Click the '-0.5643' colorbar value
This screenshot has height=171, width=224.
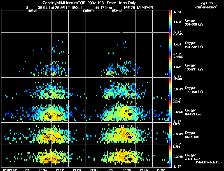[x=178, y=134]
